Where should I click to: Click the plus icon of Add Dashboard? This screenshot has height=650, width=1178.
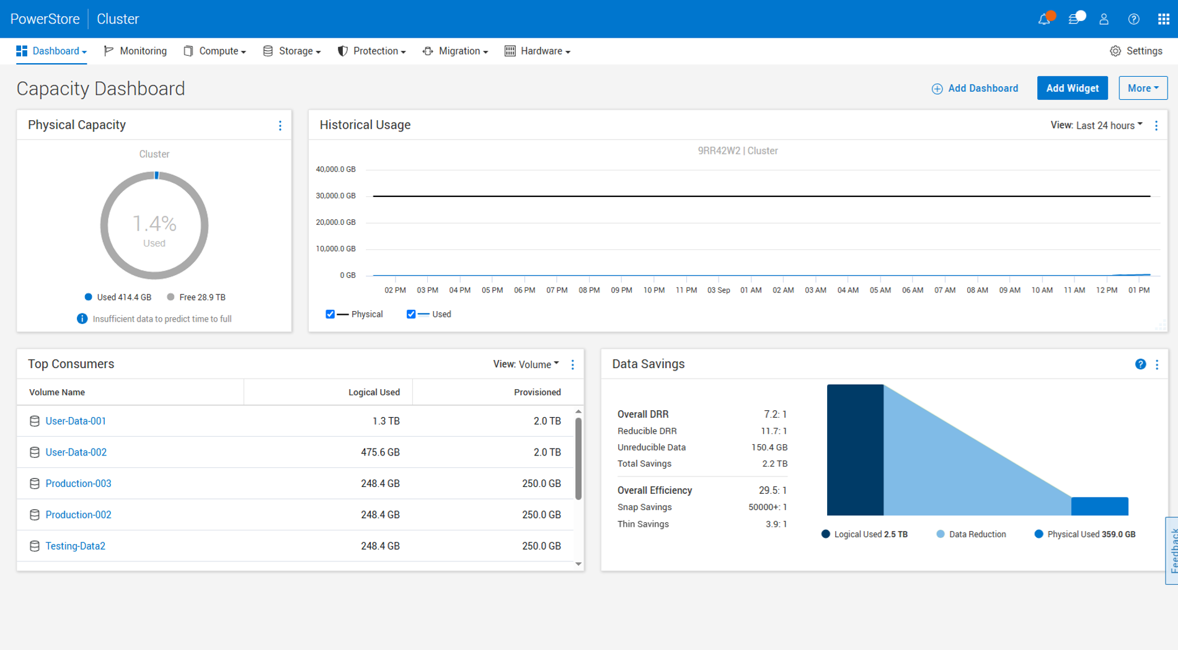pos(937,89)
